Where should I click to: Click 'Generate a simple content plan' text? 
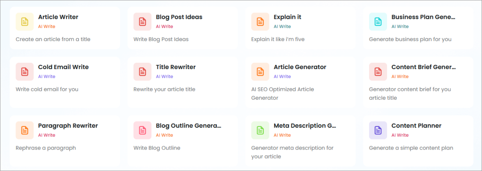tap(411, 148)
